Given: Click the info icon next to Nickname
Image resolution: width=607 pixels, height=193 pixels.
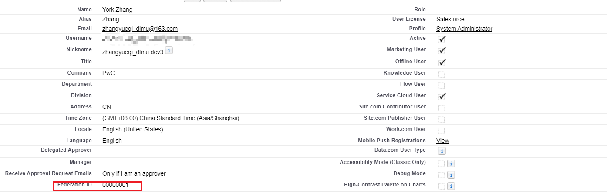Looking at the screenshot, I should [x=169, y=51].
